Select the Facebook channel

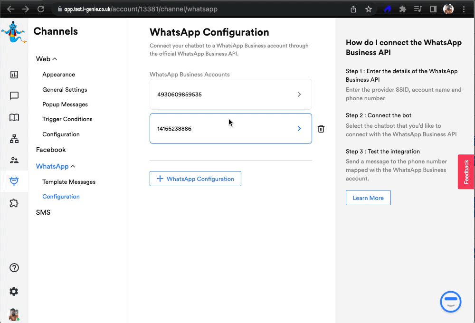(x=51, y=150)
